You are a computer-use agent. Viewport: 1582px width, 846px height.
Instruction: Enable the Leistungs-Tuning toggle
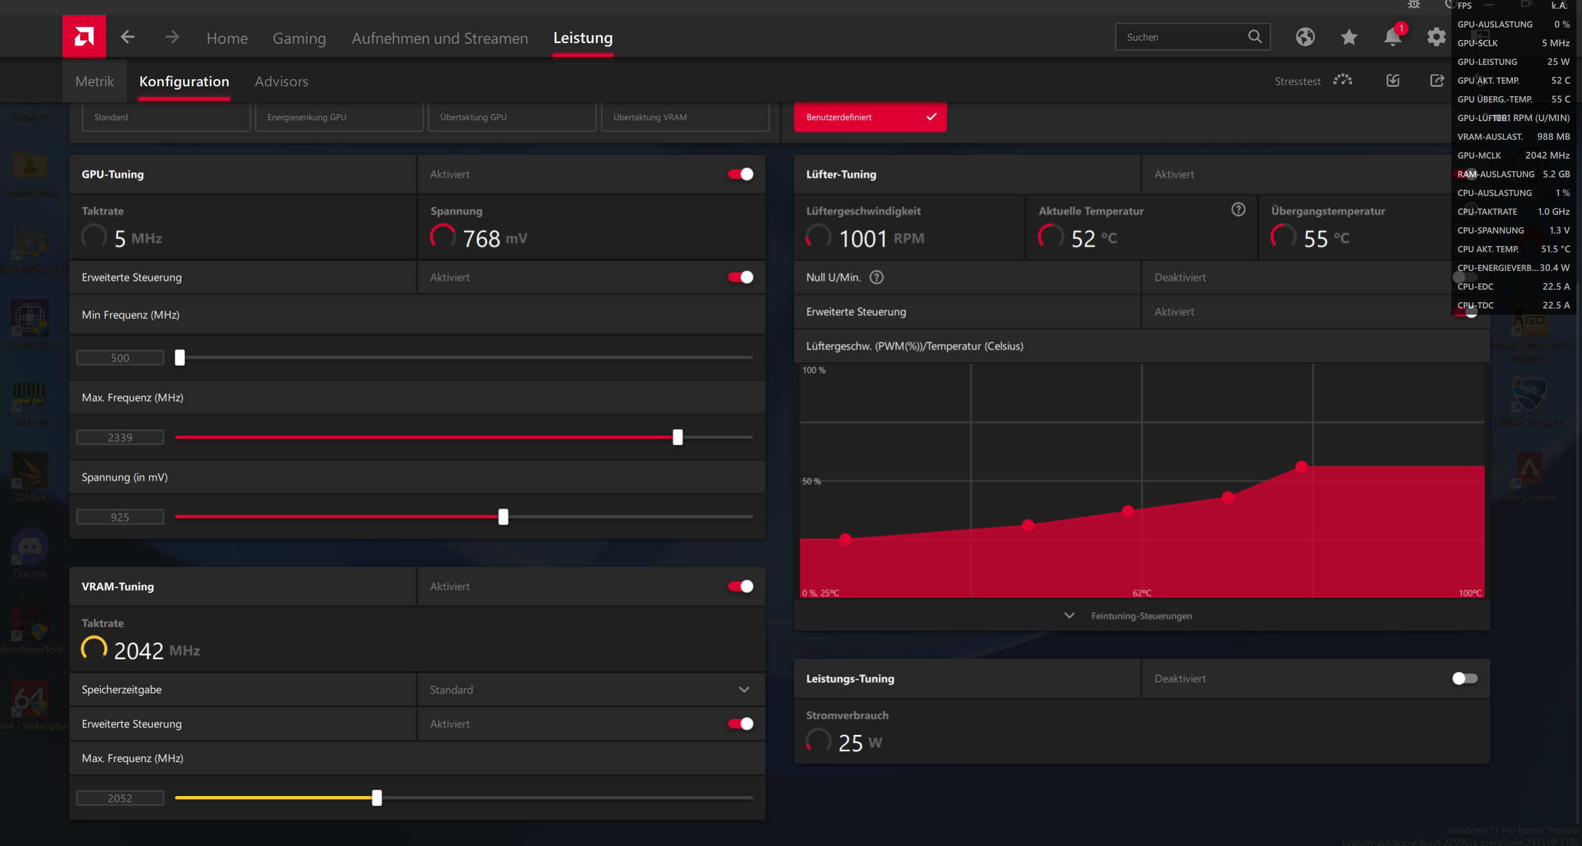tap(1465, 679)
